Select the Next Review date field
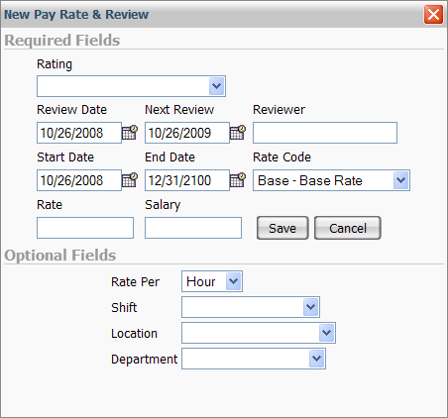Viewport: 448px width, 418px height. tap(187, 133)
